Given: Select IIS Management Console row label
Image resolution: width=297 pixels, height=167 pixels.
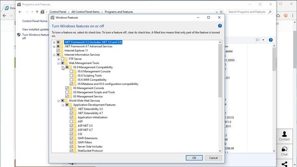Looking at the screenshot, I should pyautogui.click(x=89, y=88).
